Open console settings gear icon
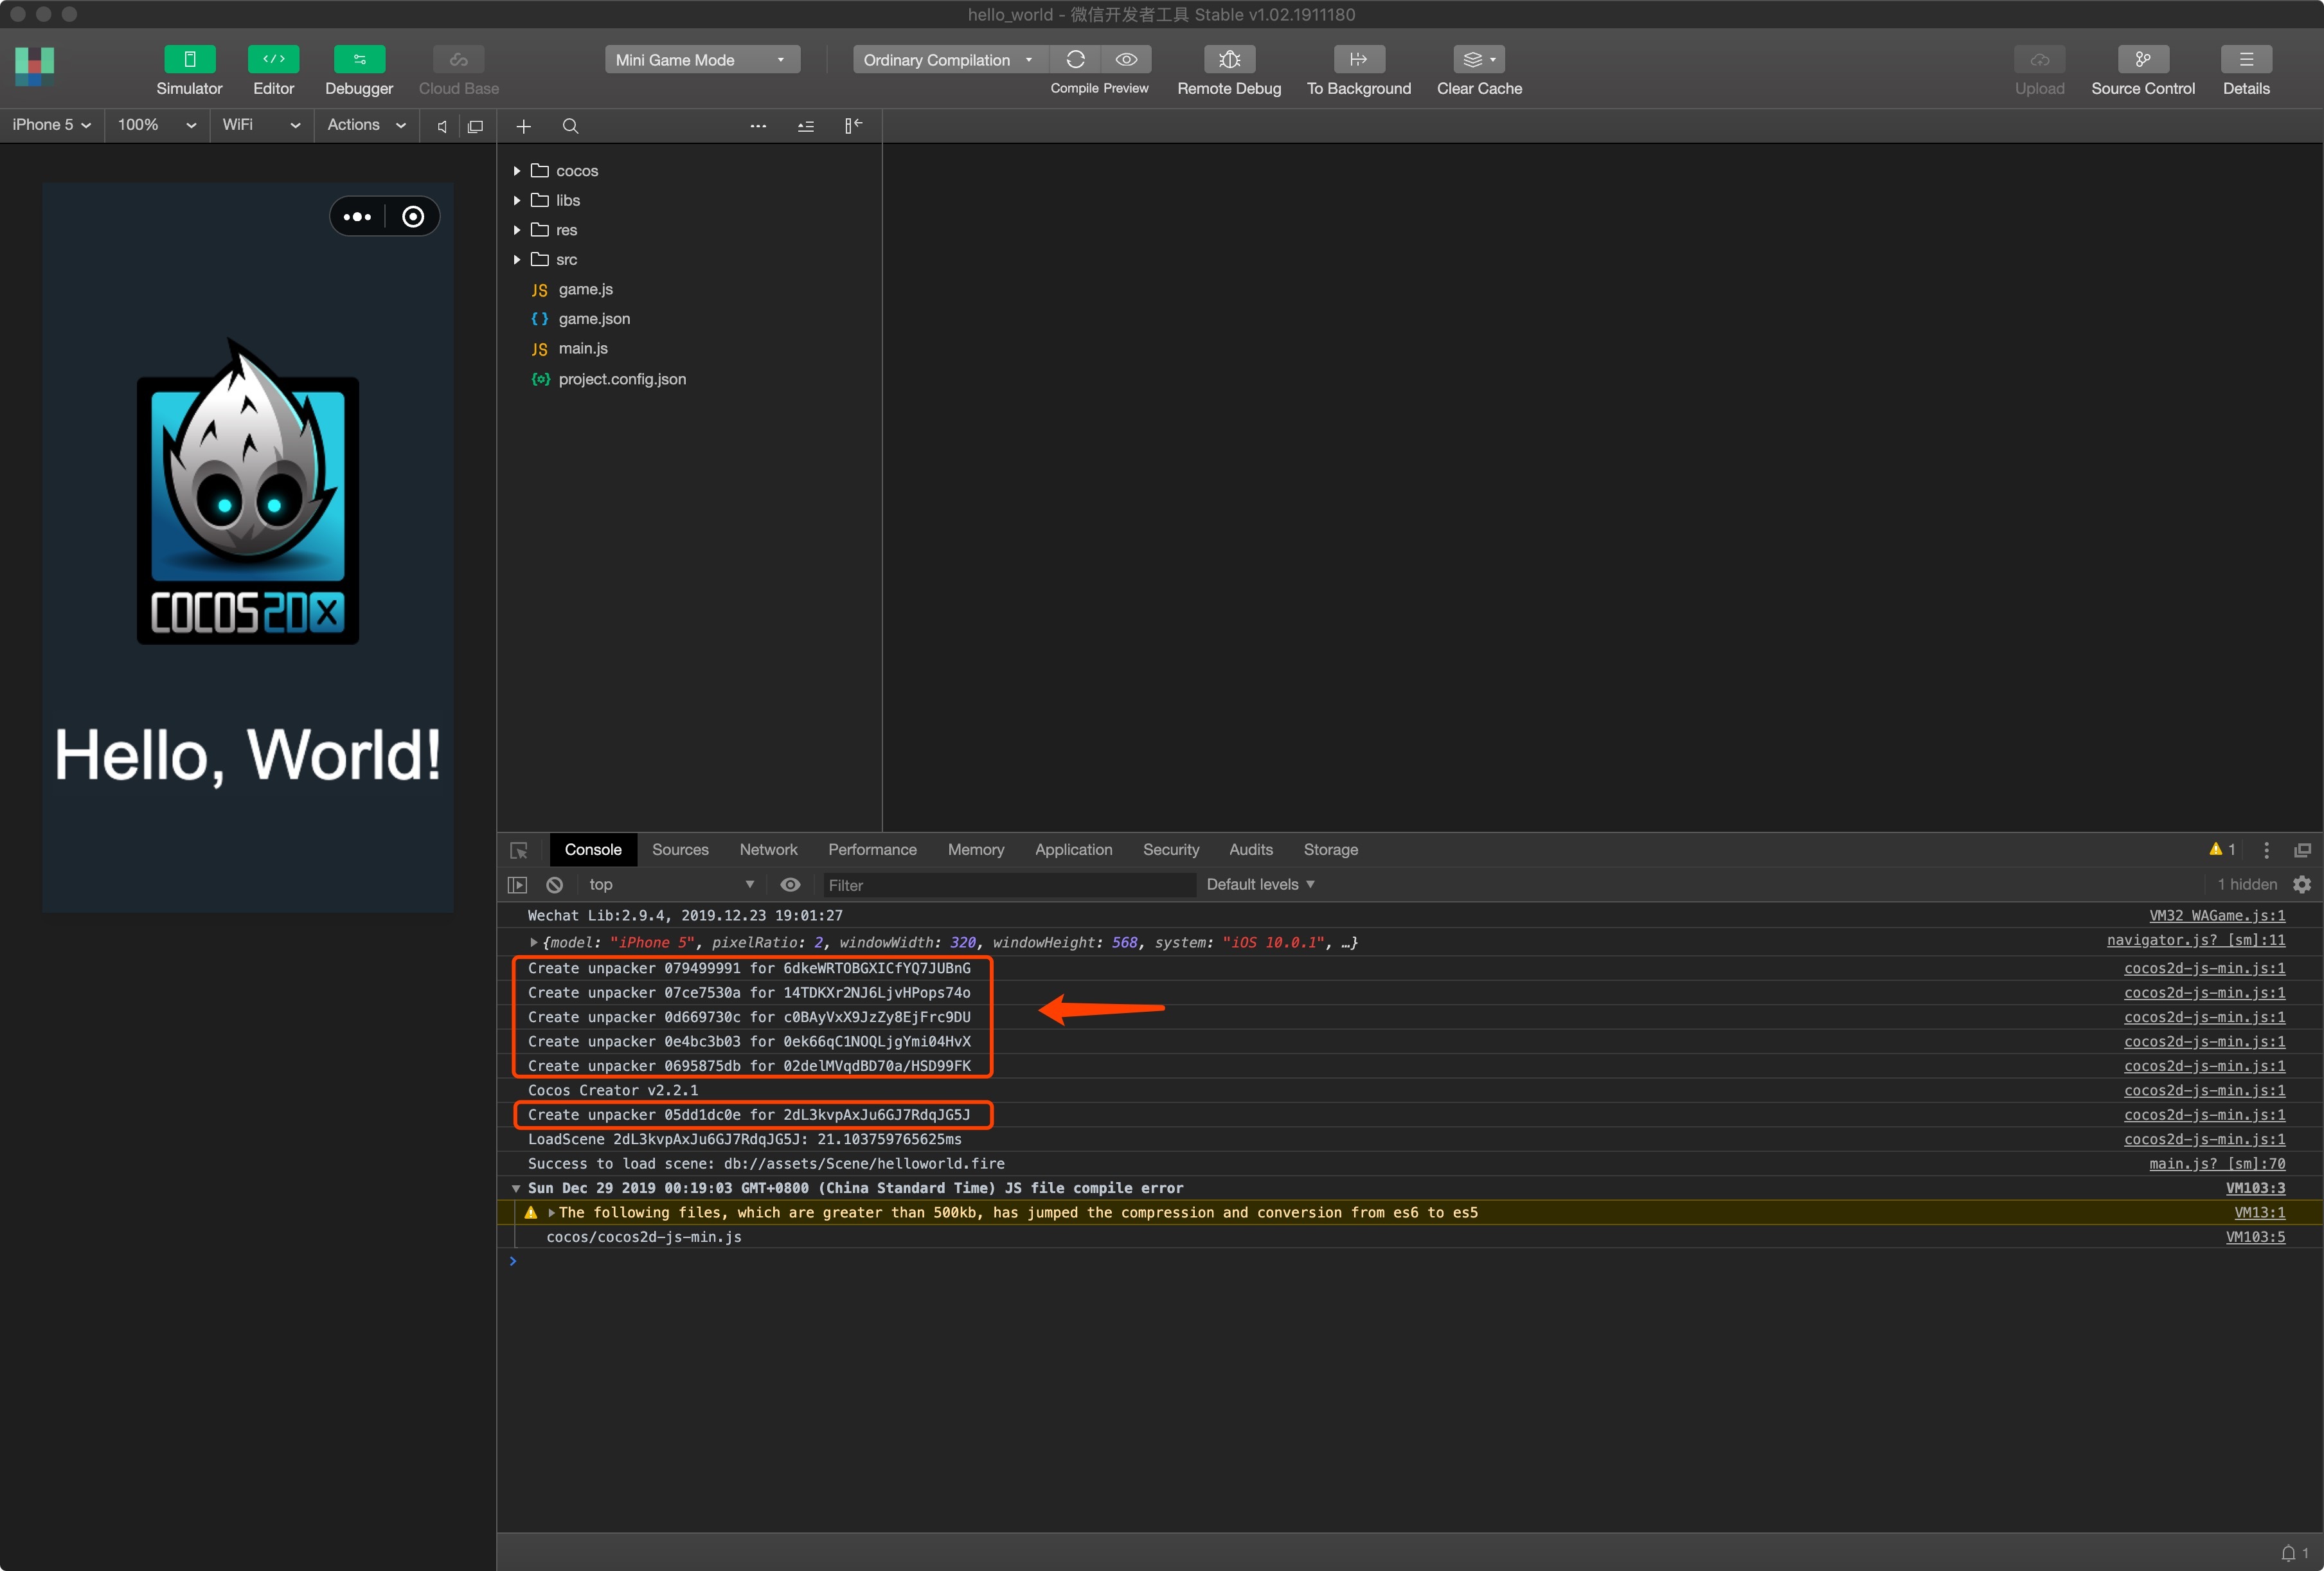 click(x=2302, y=884)
